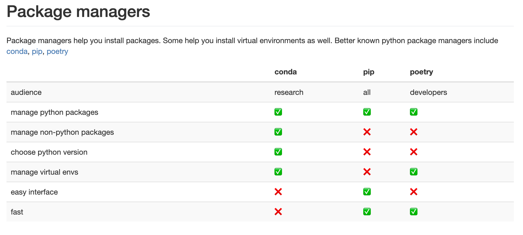Click poetry's green check in the fast row

(414, 212)
